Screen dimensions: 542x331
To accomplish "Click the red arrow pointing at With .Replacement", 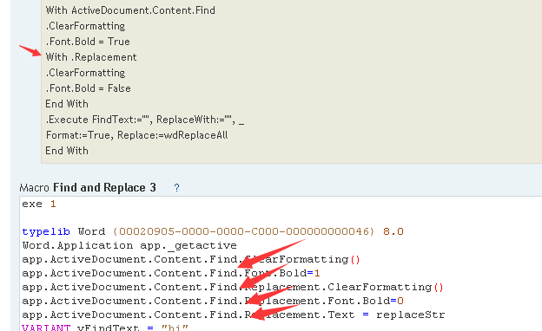I will click(30, 50).
